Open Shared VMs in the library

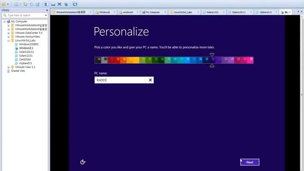18,71
